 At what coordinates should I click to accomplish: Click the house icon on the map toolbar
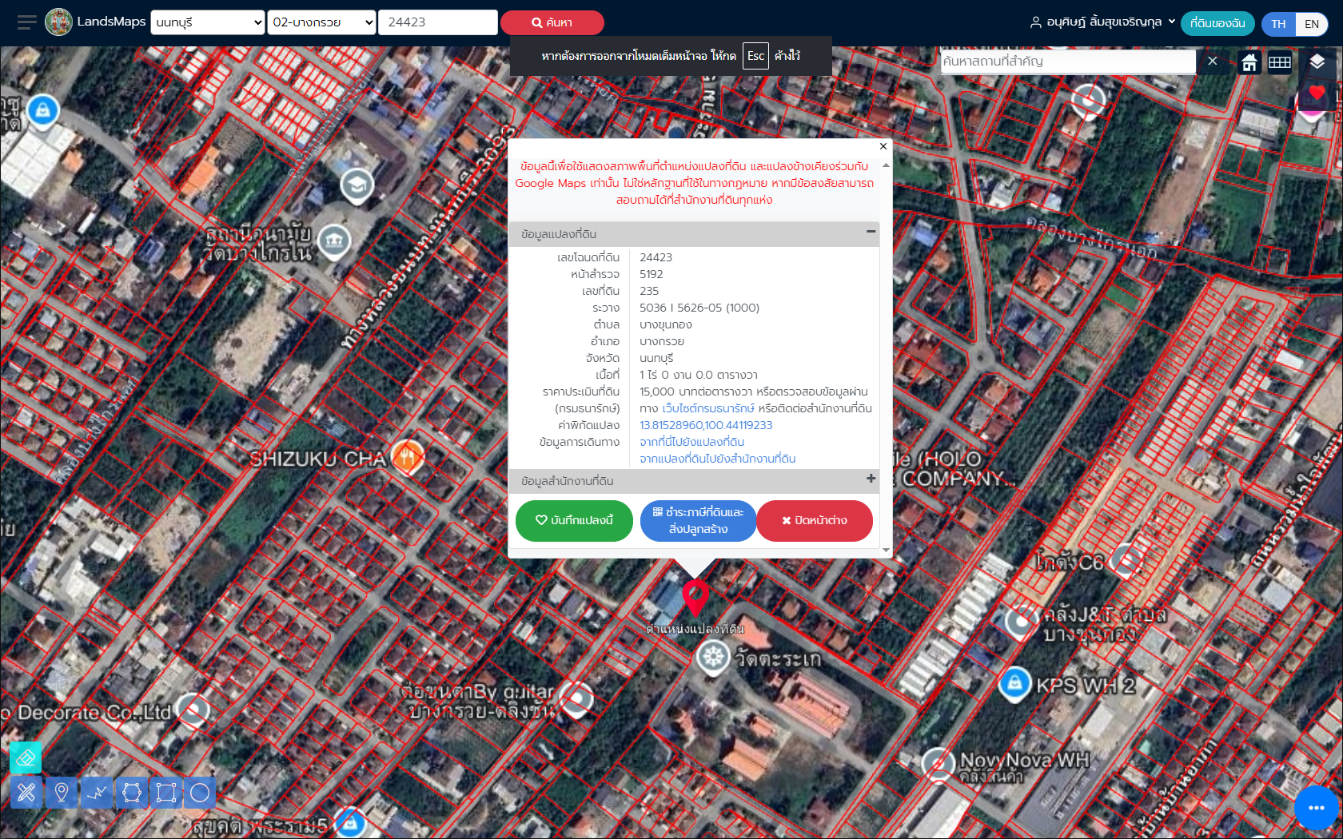(1249, 62)
